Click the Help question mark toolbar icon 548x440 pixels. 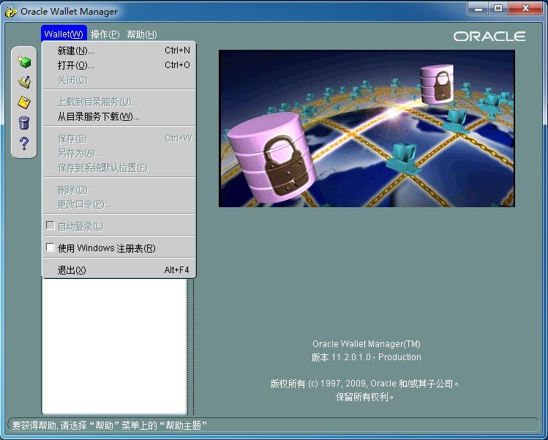pyautogui.click(x=24, y=143)
